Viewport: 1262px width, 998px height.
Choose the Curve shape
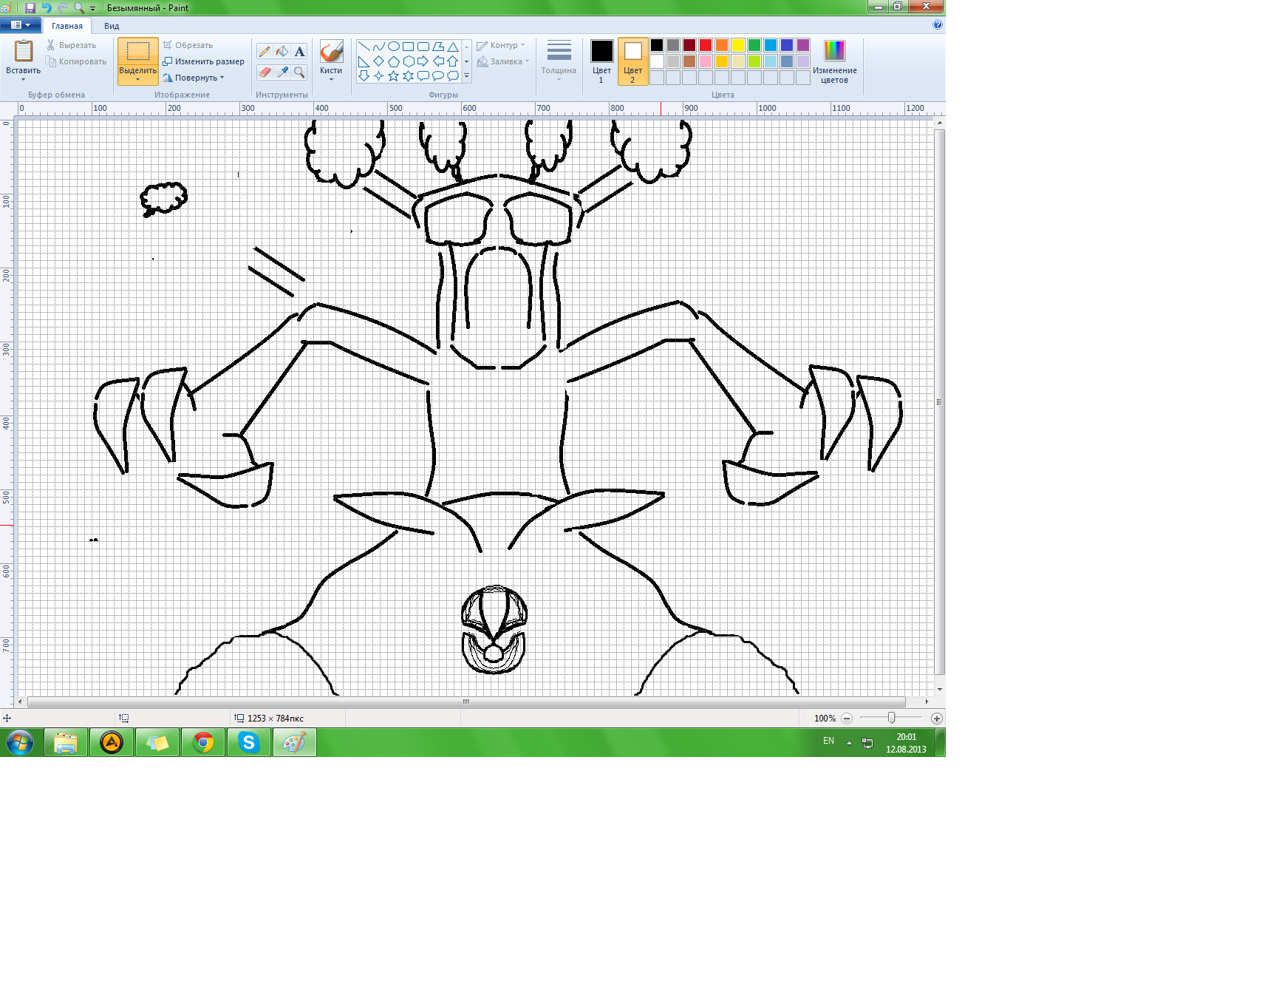coord(378,47)
